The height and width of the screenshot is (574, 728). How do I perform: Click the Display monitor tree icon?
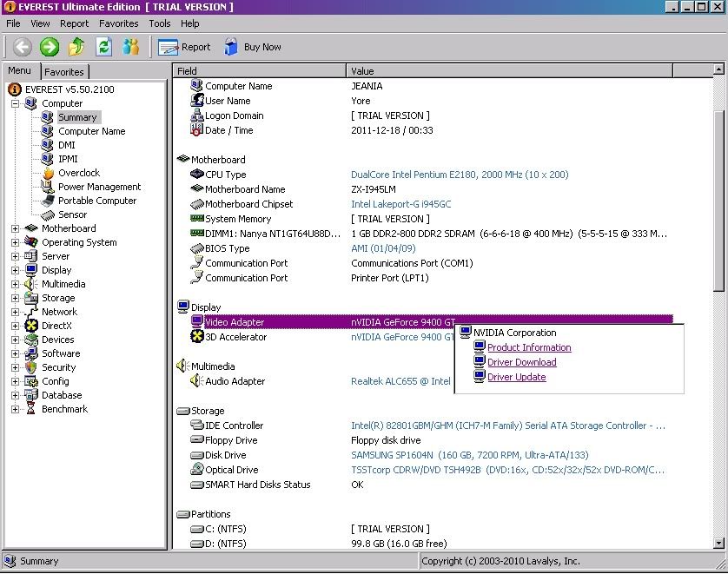(x=31, y=270)
